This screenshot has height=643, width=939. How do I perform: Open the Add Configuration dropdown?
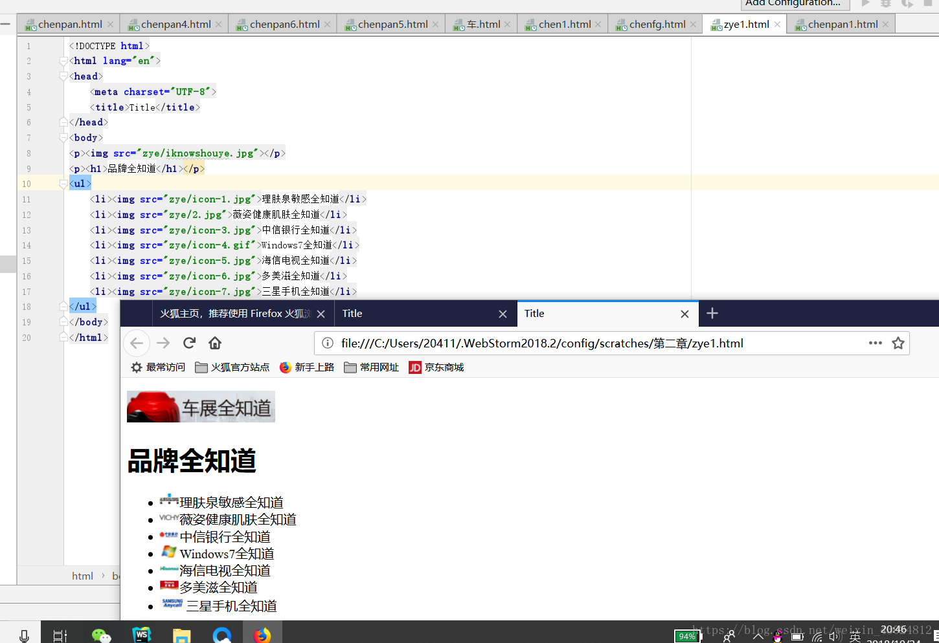point(795,4)
